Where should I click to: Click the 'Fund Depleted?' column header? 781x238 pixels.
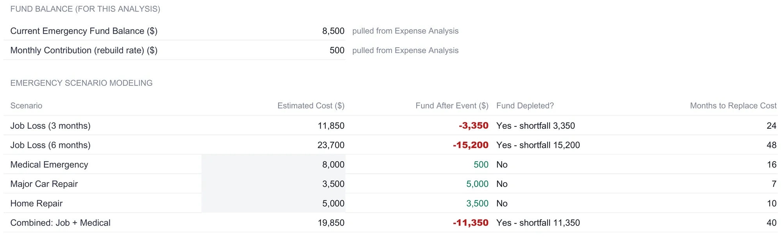(525, 106)
